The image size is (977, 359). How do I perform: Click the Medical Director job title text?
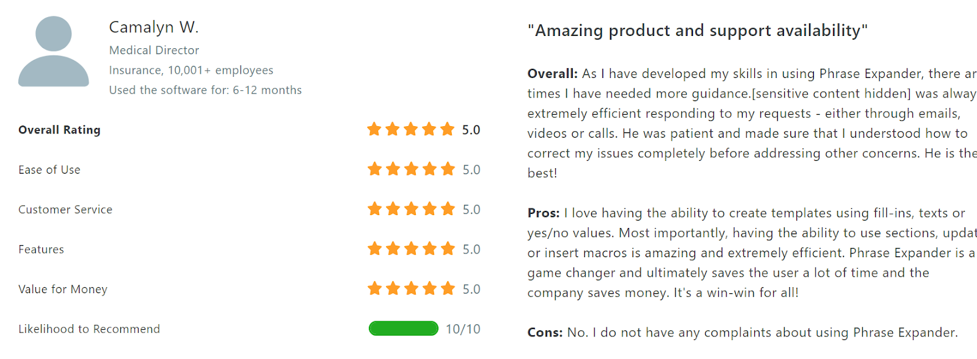[154, 50]
